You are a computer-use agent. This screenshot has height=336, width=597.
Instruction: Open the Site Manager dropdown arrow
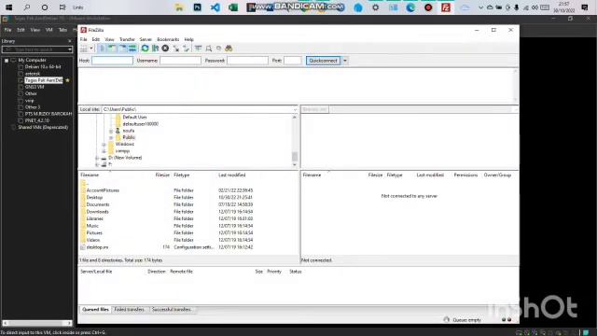91,49
